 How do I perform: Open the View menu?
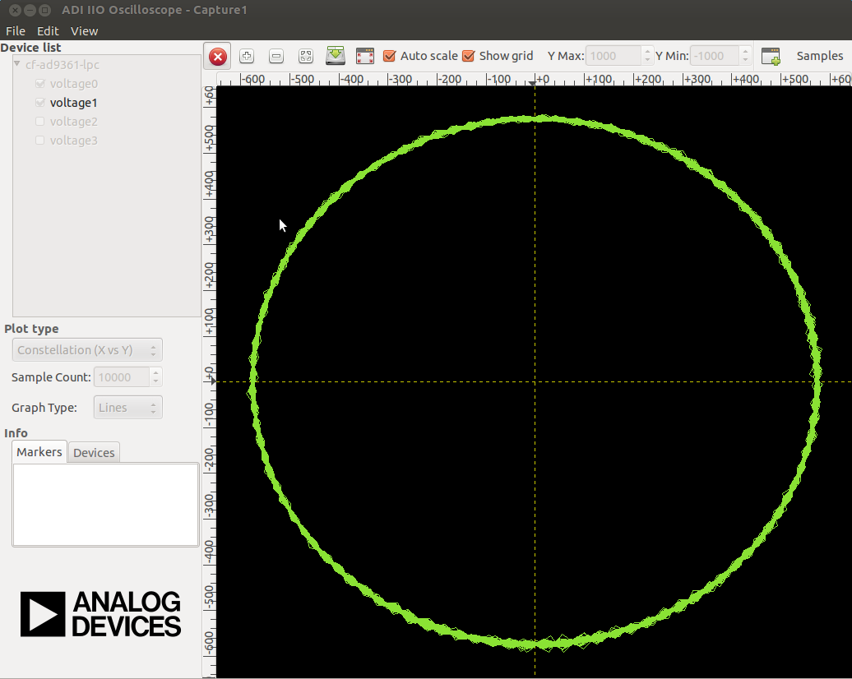(x=84, y=31)
